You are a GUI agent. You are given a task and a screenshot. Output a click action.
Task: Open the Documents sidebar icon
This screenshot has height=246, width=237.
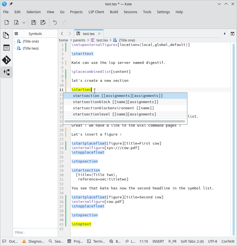tap(6, 35)
